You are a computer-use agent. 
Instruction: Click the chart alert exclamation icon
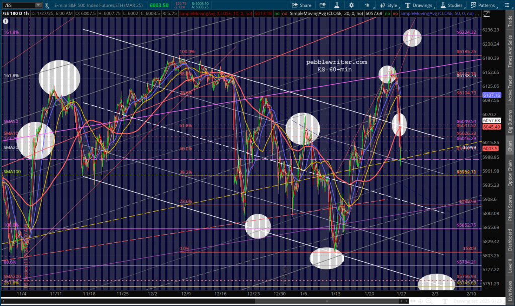(5, 21)
